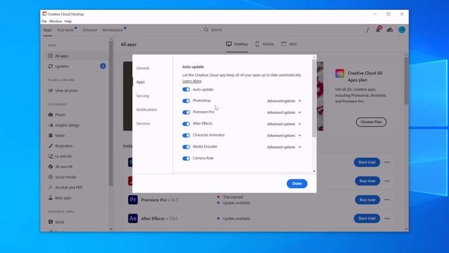Open the Syncing preferences section
The height and width of the screenshot is (253, 449).
coord(142,96)
